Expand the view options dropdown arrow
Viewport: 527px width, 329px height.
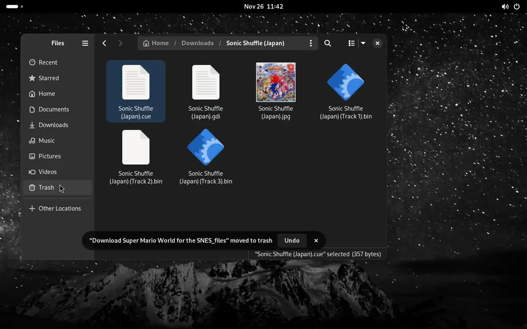click(363, 43)
